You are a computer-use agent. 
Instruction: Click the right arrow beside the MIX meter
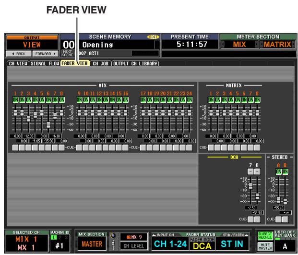(x=257, y=45)
